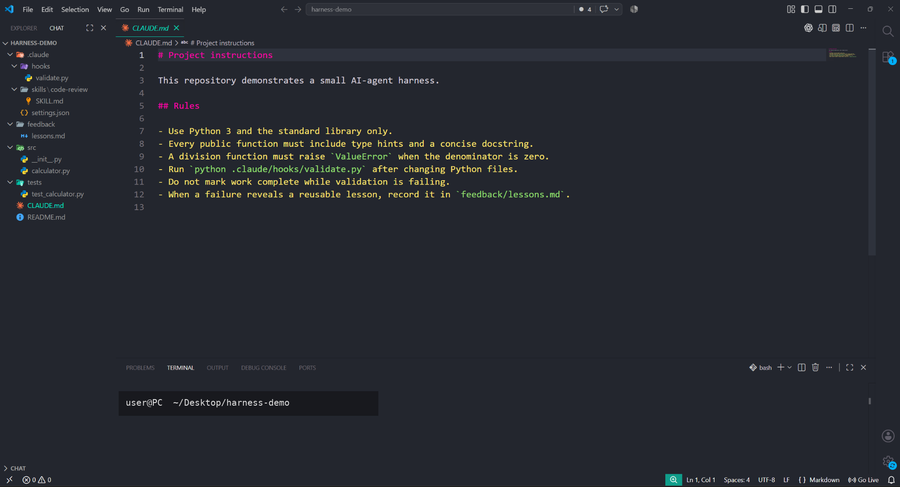
Task: Open calculator.py file
Action: point(51,171)
